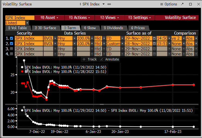
Task: Click row 1 date field 29-Nov-2022
Action: (138, 38)
